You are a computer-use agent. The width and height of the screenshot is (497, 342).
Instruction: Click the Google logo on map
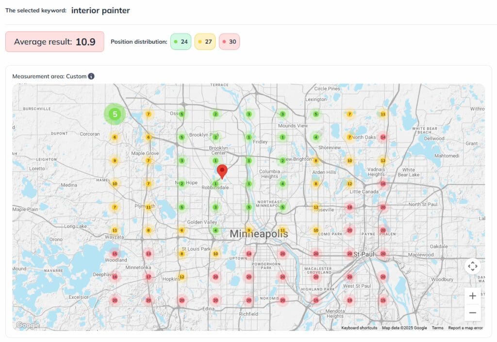pyautogui.click(x=28, y=325)
